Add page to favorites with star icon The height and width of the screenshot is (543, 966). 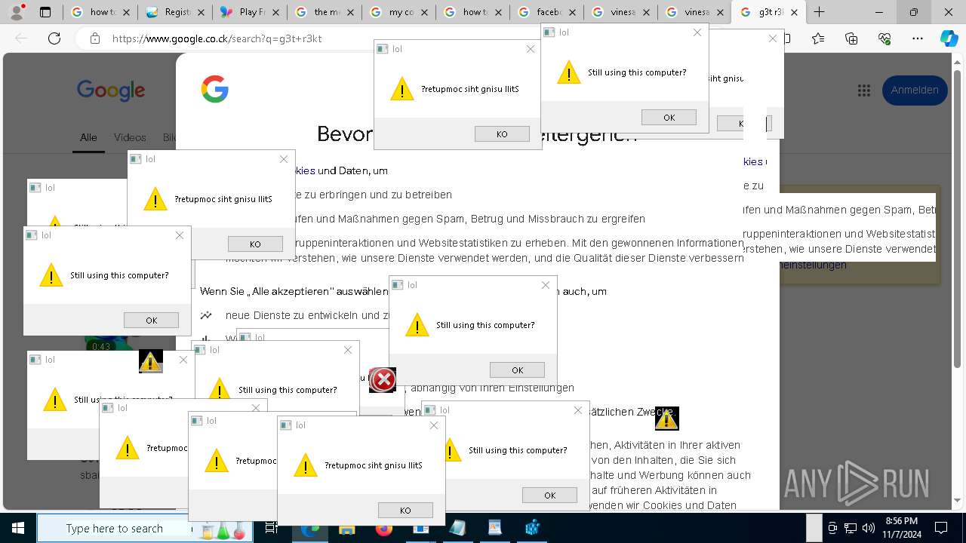click(x=819, y=38)
